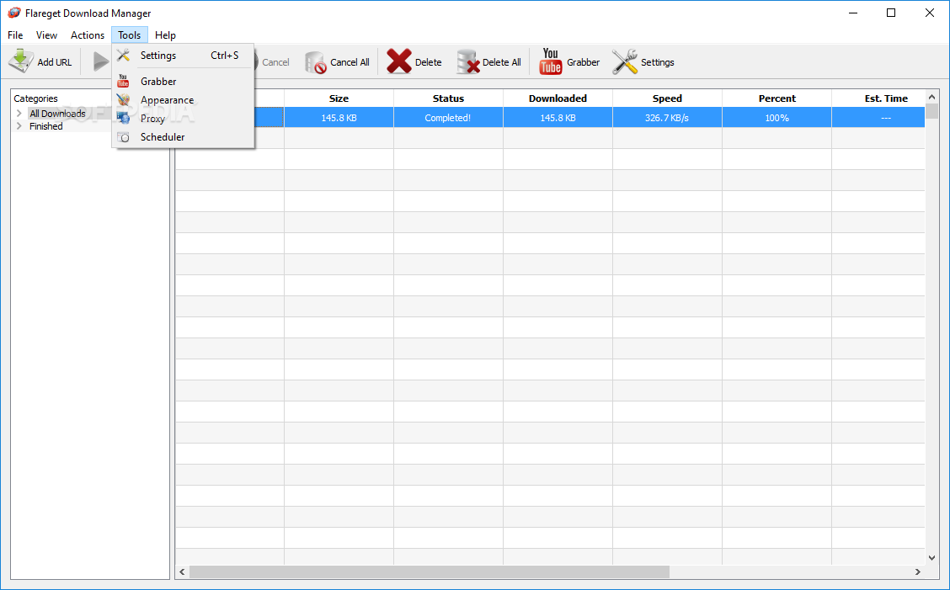The height and width of the screenshot is (590, 950).
Task: Click the Cancel All disk icon
Action: (x=315, y=62)
